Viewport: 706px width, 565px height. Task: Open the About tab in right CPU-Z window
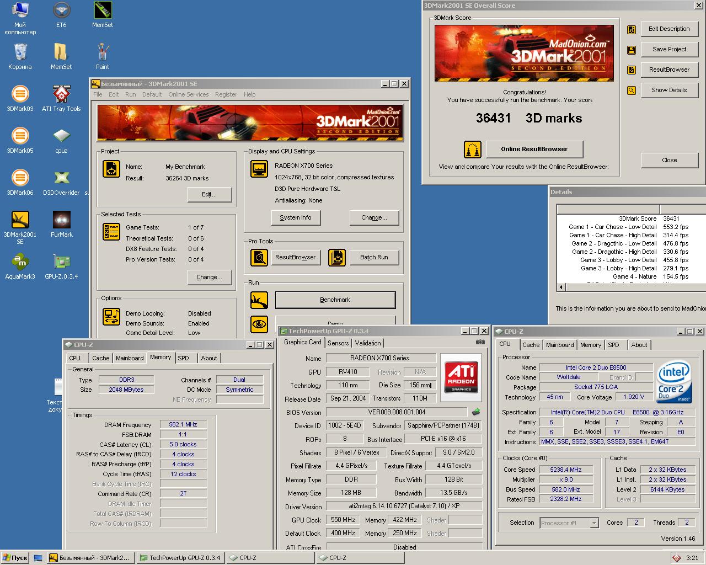tap(639, 345)
